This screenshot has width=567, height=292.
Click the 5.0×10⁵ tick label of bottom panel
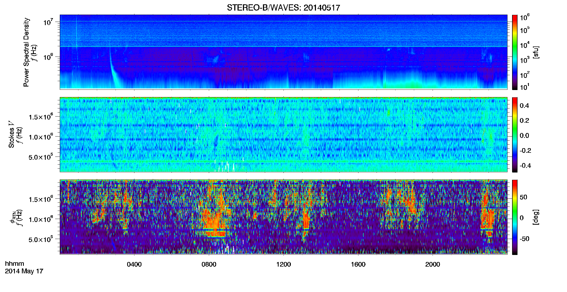41,239
